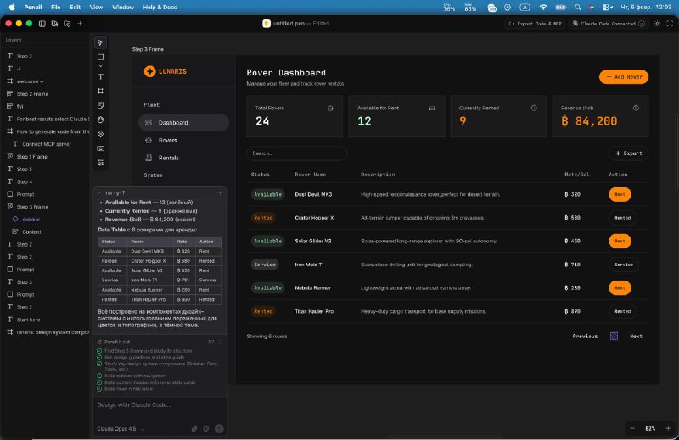Click the orange Add Rover button
Viewport: 679px width, 440px height.
tap(624, 77)
